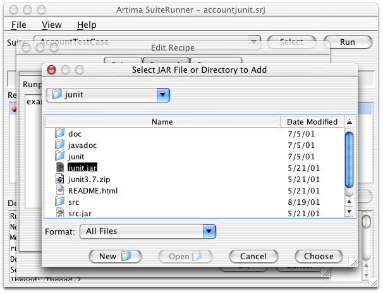The height and width of the screenshot is (294, 383).
Task: Select the junit.jar file name
Action: (x=82, y=168)
